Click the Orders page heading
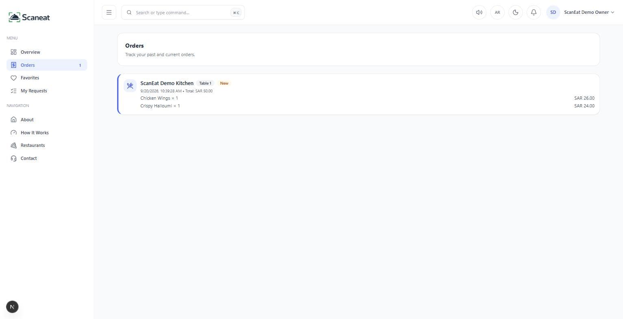623x319 pixels. point(135,46)
